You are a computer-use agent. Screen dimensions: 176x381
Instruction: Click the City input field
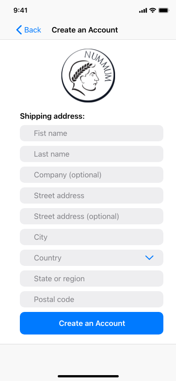point(92,237)
